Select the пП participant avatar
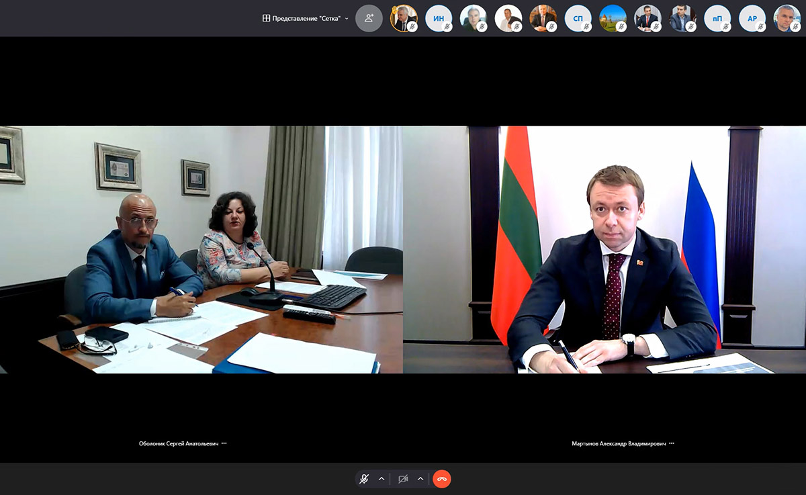Viewport: 806px width, 495px height. pyautogui.click(x=717, y=18)
